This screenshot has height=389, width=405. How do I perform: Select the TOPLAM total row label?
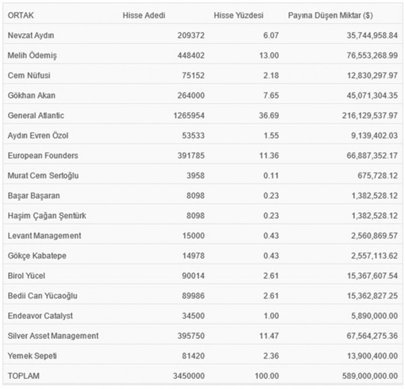tap(22, 375)
